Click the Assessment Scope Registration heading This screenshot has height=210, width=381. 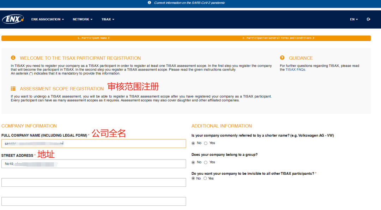[x=62, y=89]
